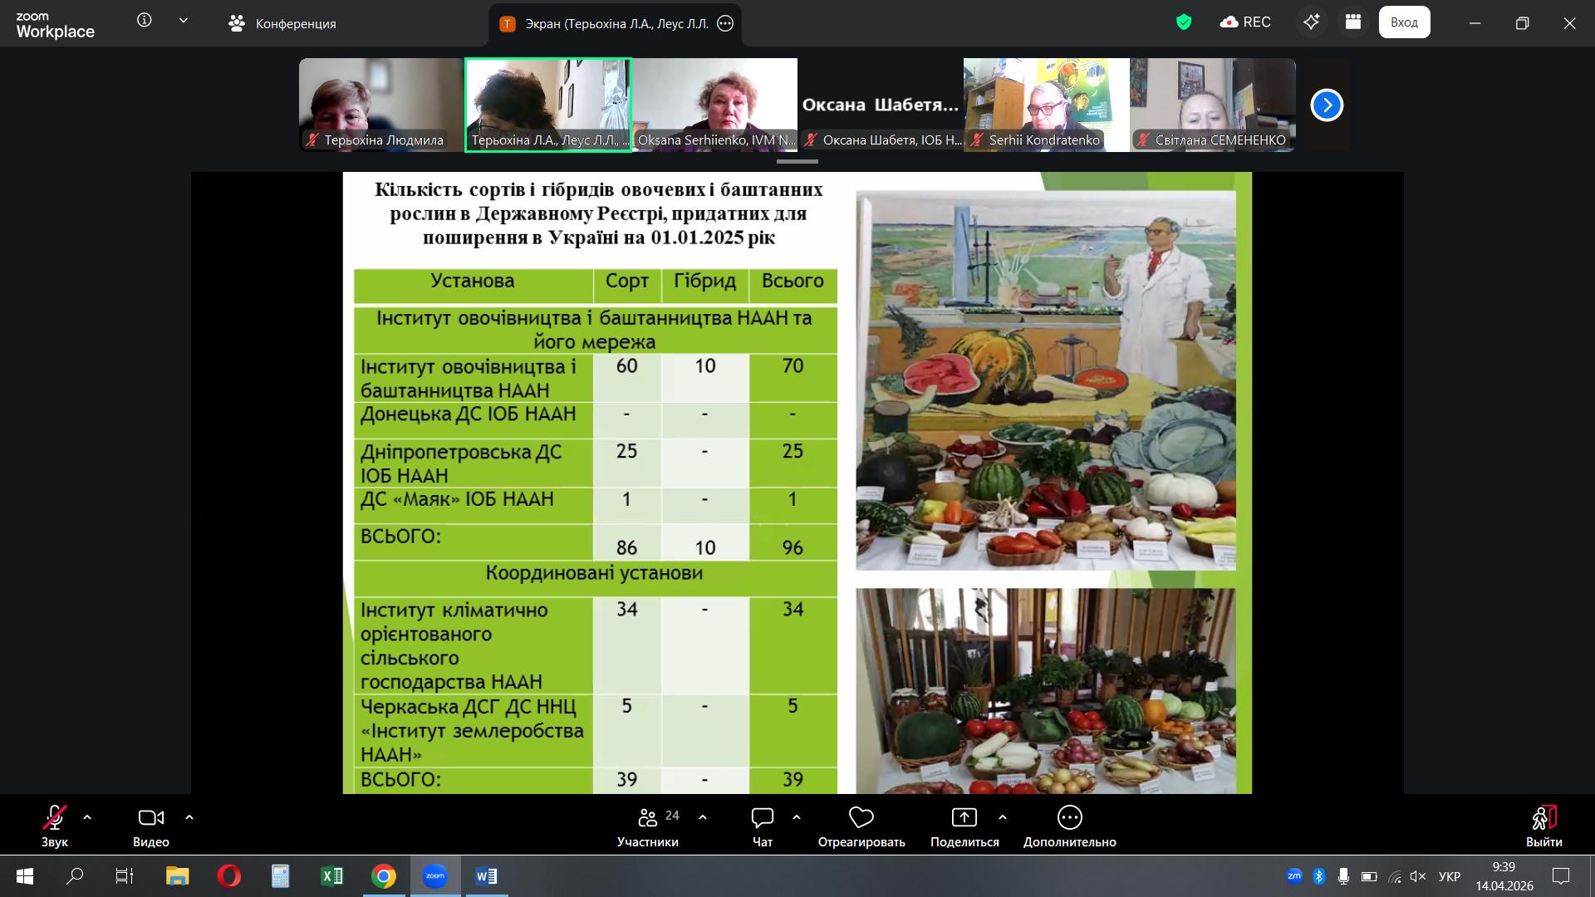Image resolution: width=1595 pixels, height=897 pixels.
Task: Open the AI Companion sparkle icon
Action: [1312, 22]
